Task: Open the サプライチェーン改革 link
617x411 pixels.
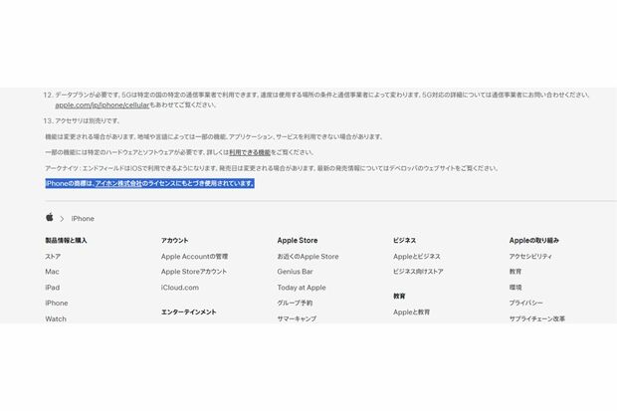Action: (537, 318)
